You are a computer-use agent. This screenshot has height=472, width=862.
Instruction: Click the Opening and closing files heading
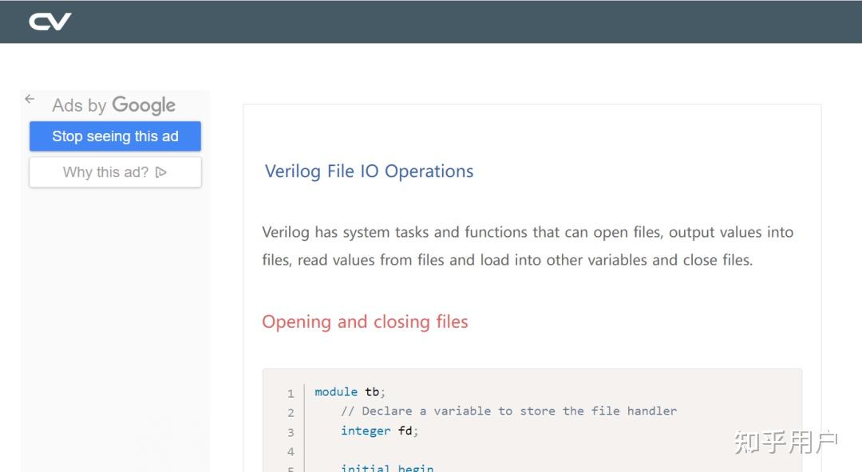pos(365,321)
